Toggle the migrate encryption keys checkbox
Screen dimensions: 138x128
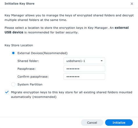click(x=7, y=92)
